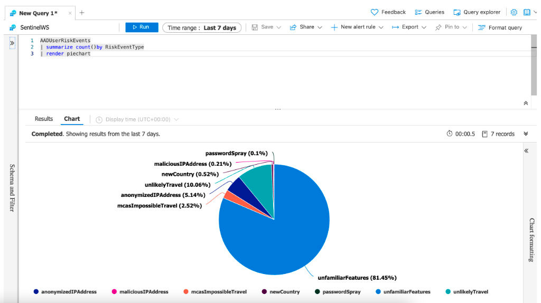Click the Export arrow icon
This screenshot has height=303, width=541.
click(395, 27)
